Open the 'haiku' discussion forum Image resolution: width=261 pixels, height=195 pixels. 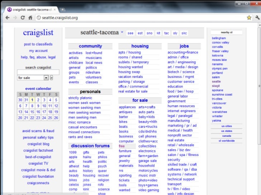pos(87,157)
